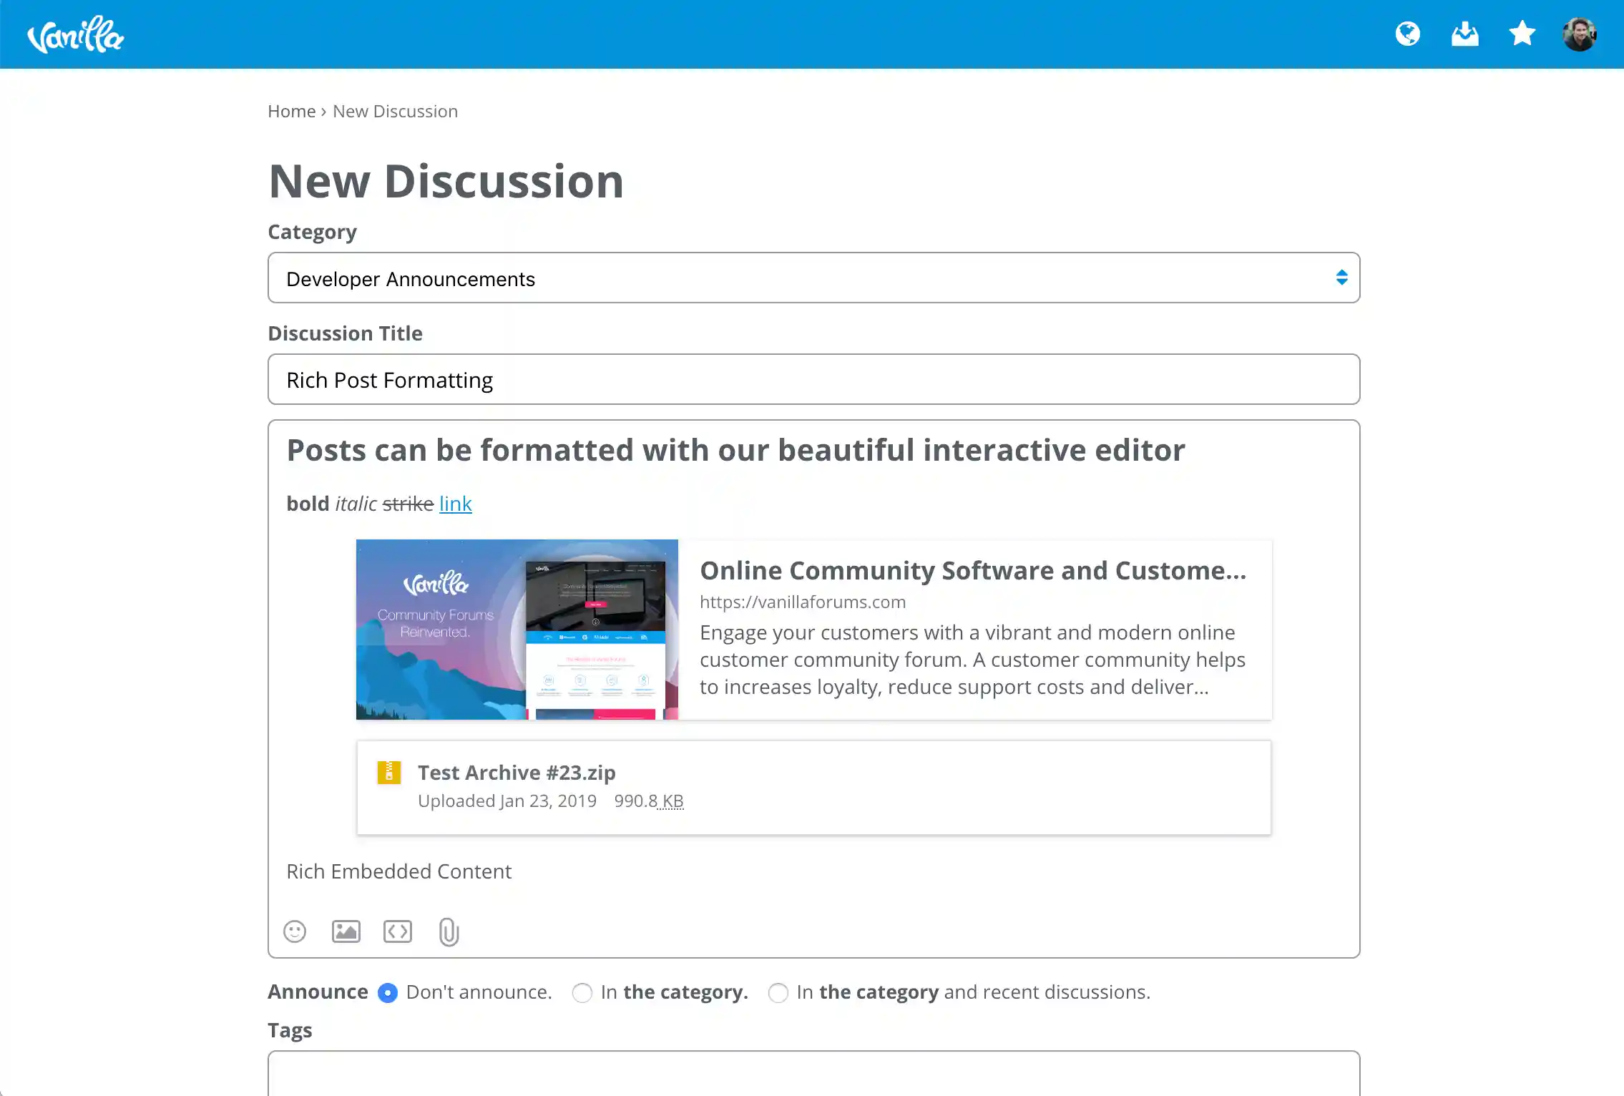The image size is (1624, 1096).
Task: Open the bookmarks star icon
Action: pyautogui.click(x=1522, y=34)
